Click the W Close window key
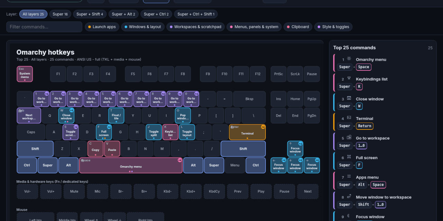This screenshot has height=221, width=443. click(x=66, y=116)
